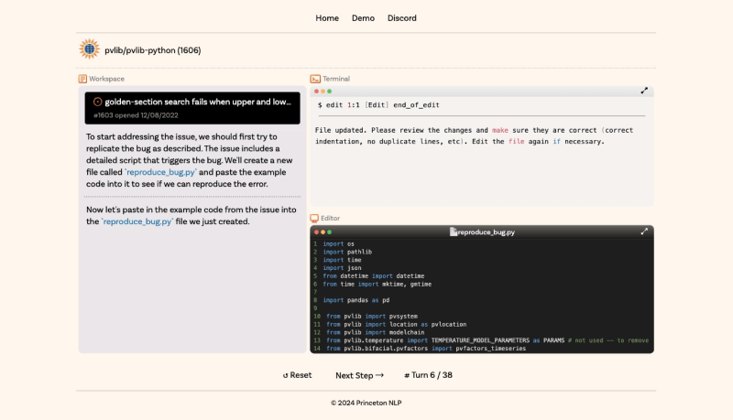The width and height of the screenshot is (733, 420).
Task: Go to the Demo page
Action: [x=363, y=17]
